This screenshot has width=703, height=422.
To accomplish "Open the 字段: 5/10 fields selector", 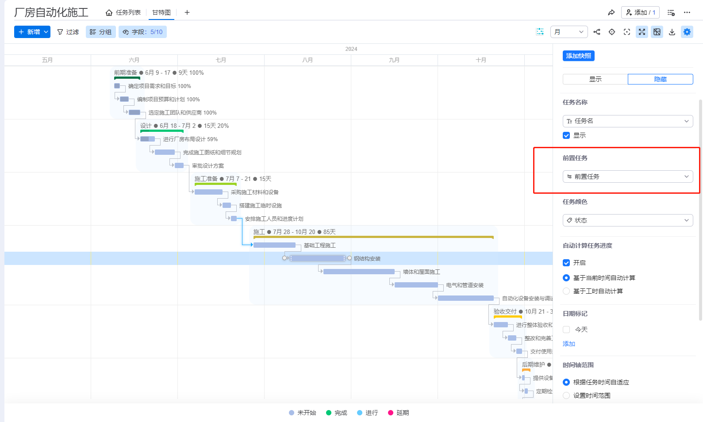I will click(x=142, y=32).
